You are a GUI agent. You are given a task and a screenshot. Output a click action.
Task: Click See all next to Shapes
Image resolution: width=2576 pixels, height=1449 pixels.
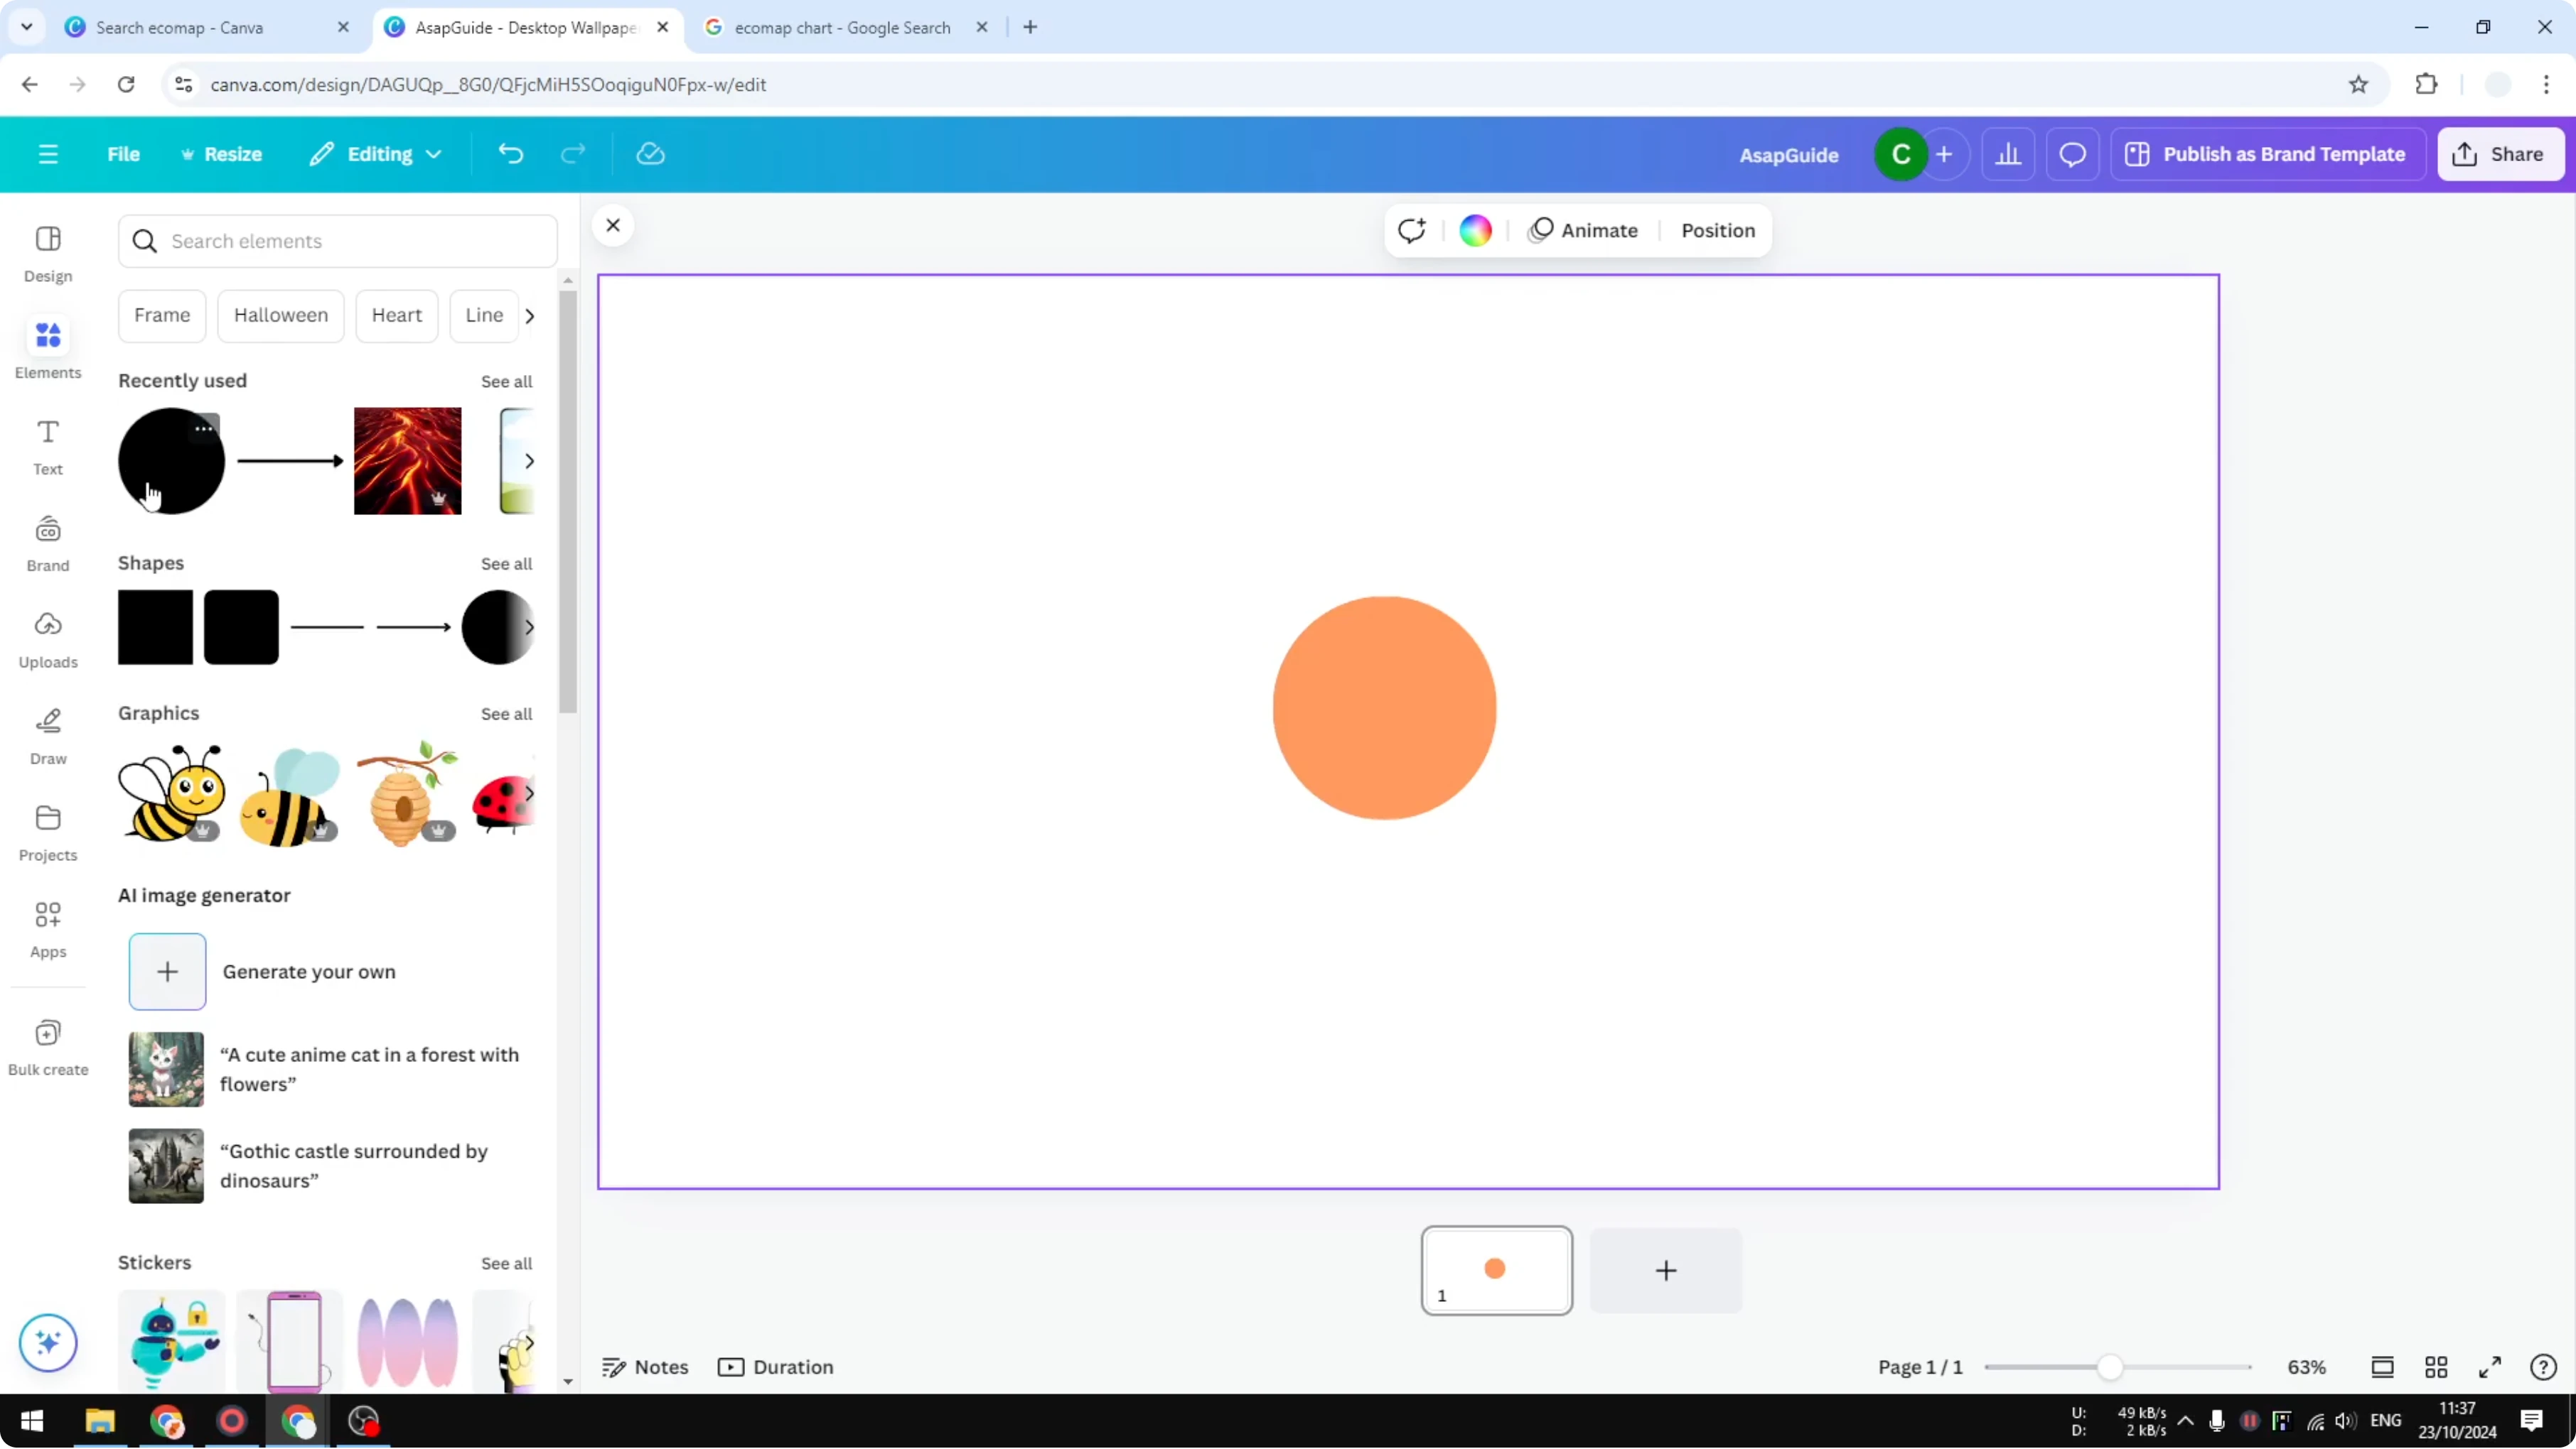point(506,563)
